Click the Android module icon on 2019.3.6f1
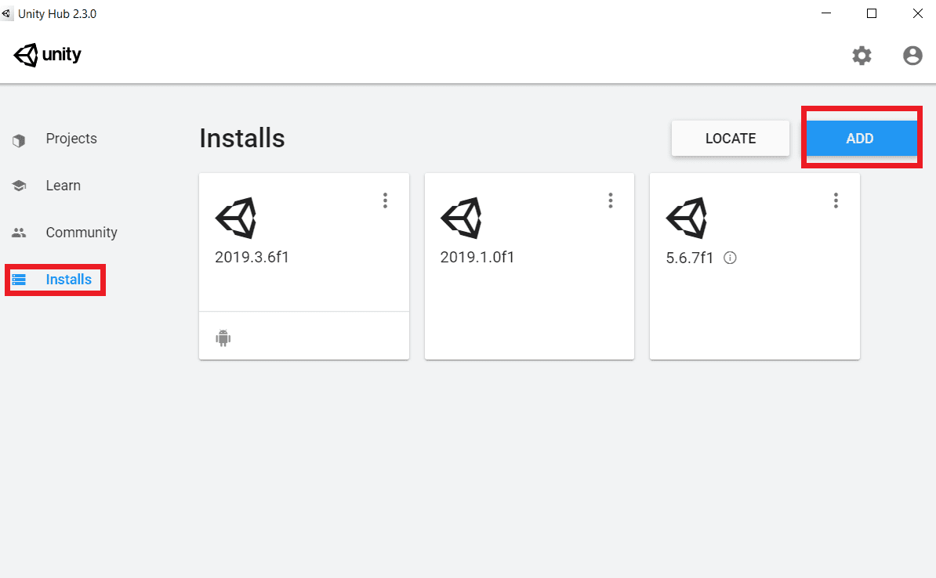Screen dimensions: 936x578 coord(223,338)
